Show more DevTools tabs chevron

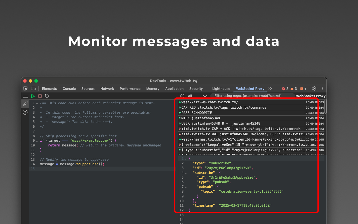click(270, 88)
